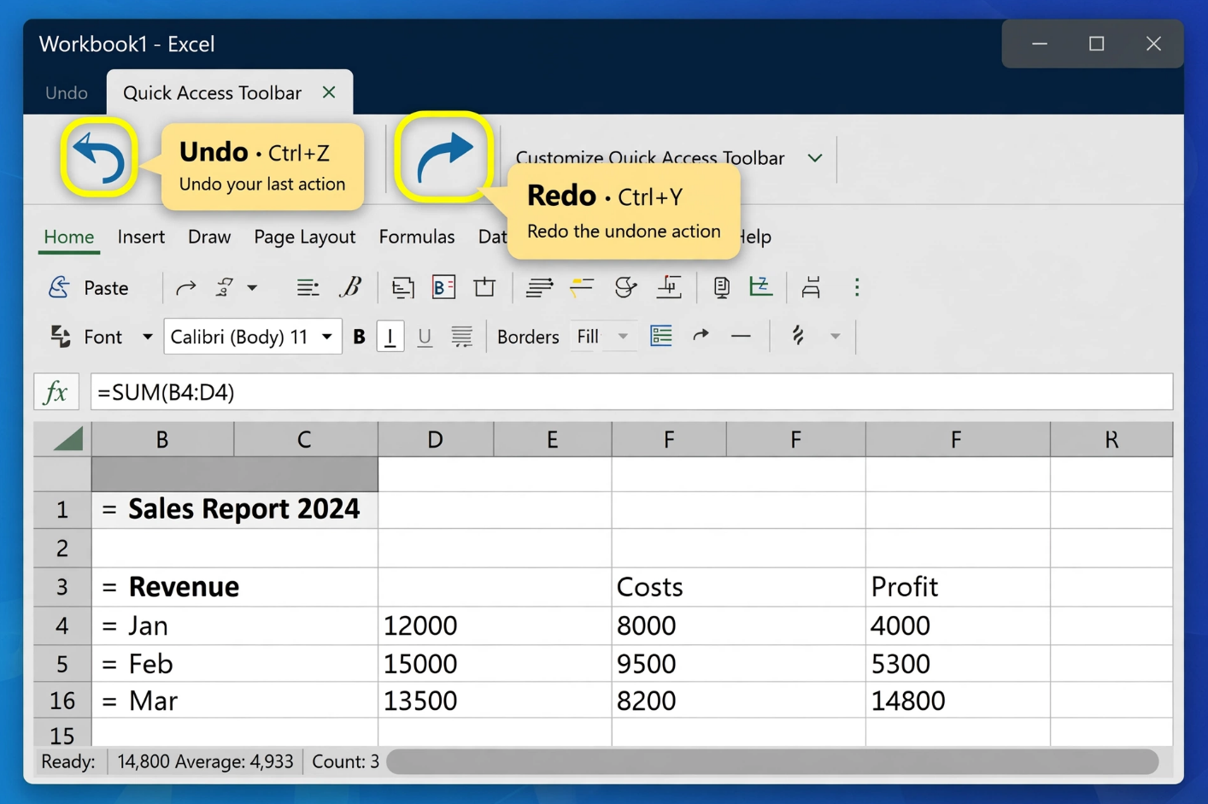Click the Fill button

coord(588,337)
